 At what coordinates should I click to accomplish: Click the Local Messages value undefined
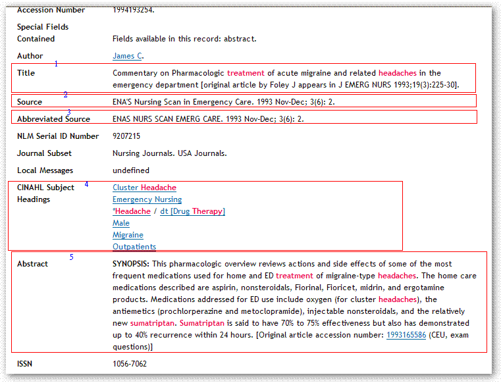(131, 170)
